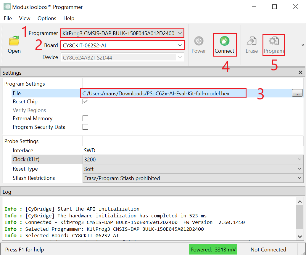Screen dimensions: 306x255
Task: Click the ModusToolbox Programmer app icon
Action: click(7, 7)
